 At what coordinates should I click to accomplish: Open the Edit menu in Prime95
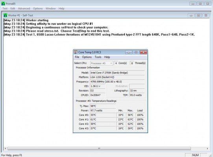[13, 9]
